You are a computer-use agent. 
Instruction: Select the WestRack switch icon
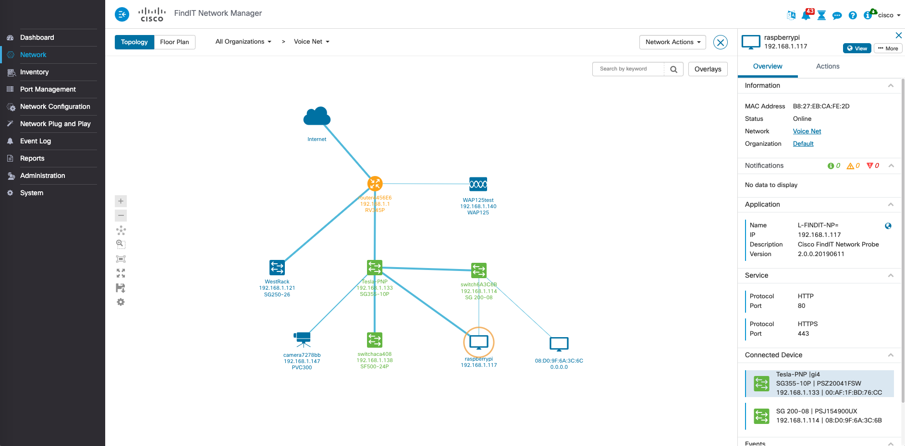click(x=277, y=268)
